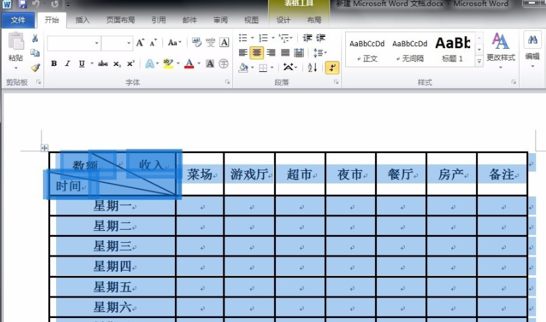This screenshot has height=322, width=546.
Task: Apply the 正文 Normal style
Action: (x=367, y=50)
